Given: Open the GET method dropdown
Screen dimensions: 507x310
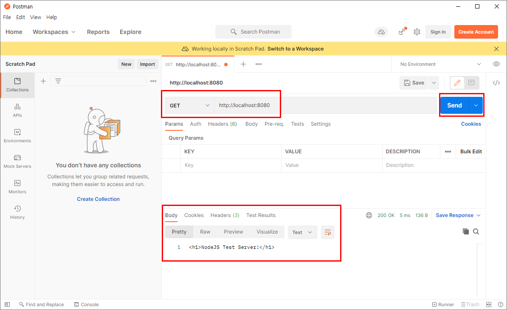Looking at the screenshot, I should (x=190, y=105).
